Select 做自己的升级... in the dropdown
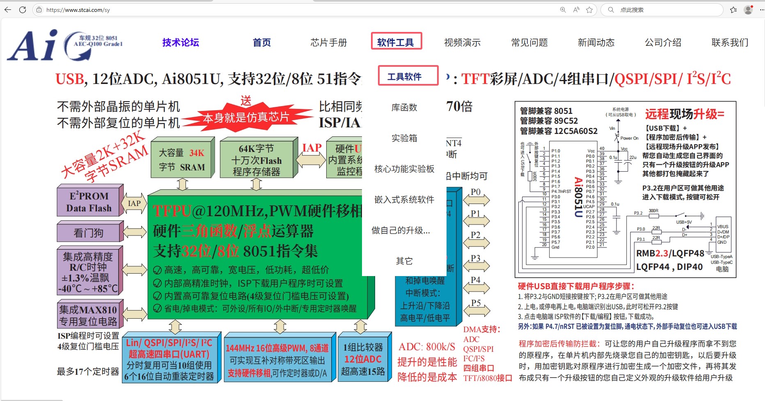This screenshot has width=765, height=401. (x=401, y=230)
